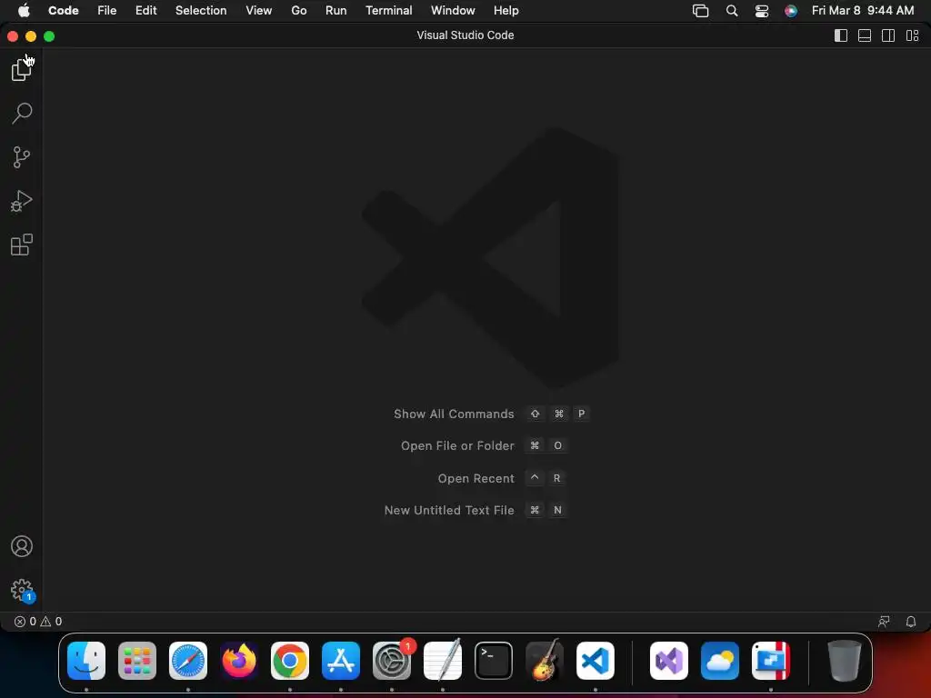The image size is (931, 698).
Task: Click the date and time in menu bar
Action: (x=862, y=11)
